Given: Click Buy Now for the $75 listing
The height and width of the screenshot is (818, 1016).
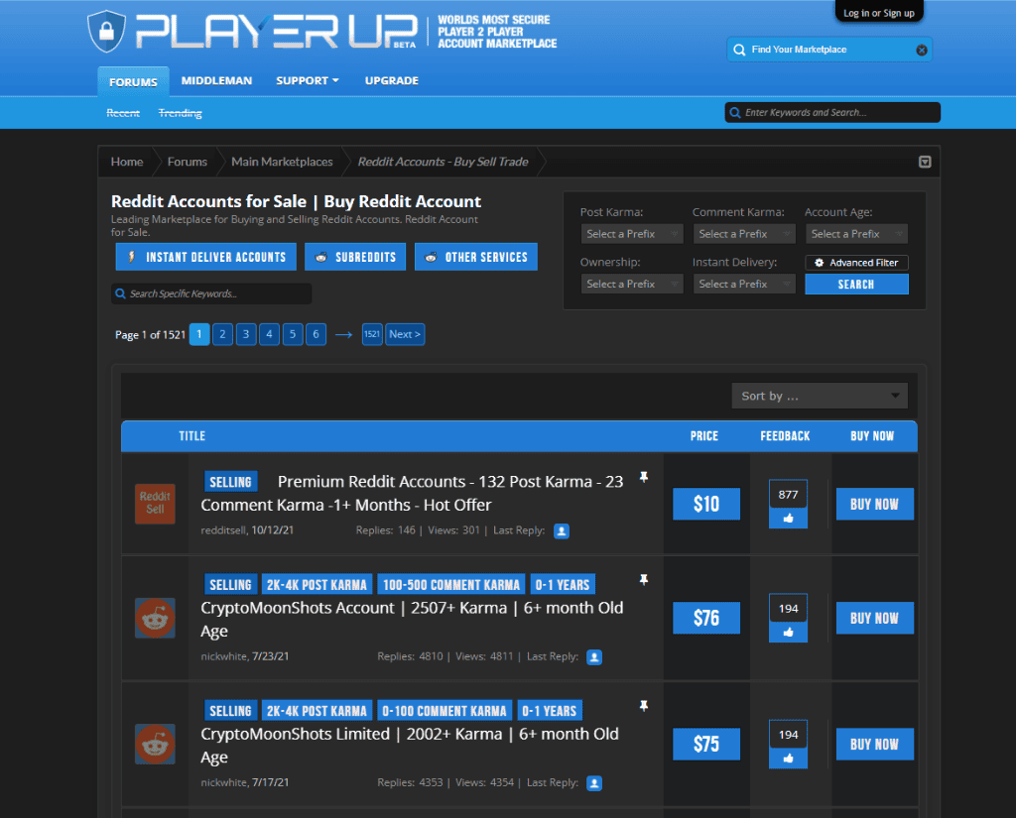Looking at the screenshot, I should [x=874, y=745].
